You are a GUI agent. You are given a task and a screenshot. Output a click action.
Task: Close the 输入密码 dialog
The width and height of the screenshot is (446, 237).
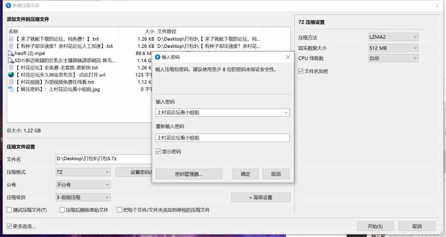[x=288, y=57]
